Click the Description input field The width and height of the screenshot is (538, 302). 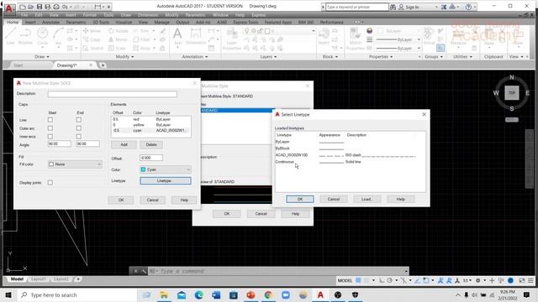click(113, 94)
